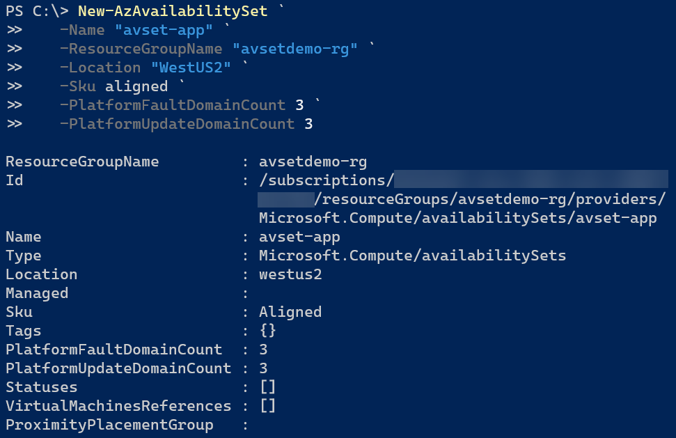676x438 pixels.
Task: Click the empty brackets next to Statuses
Action: (x=268, y=387)
